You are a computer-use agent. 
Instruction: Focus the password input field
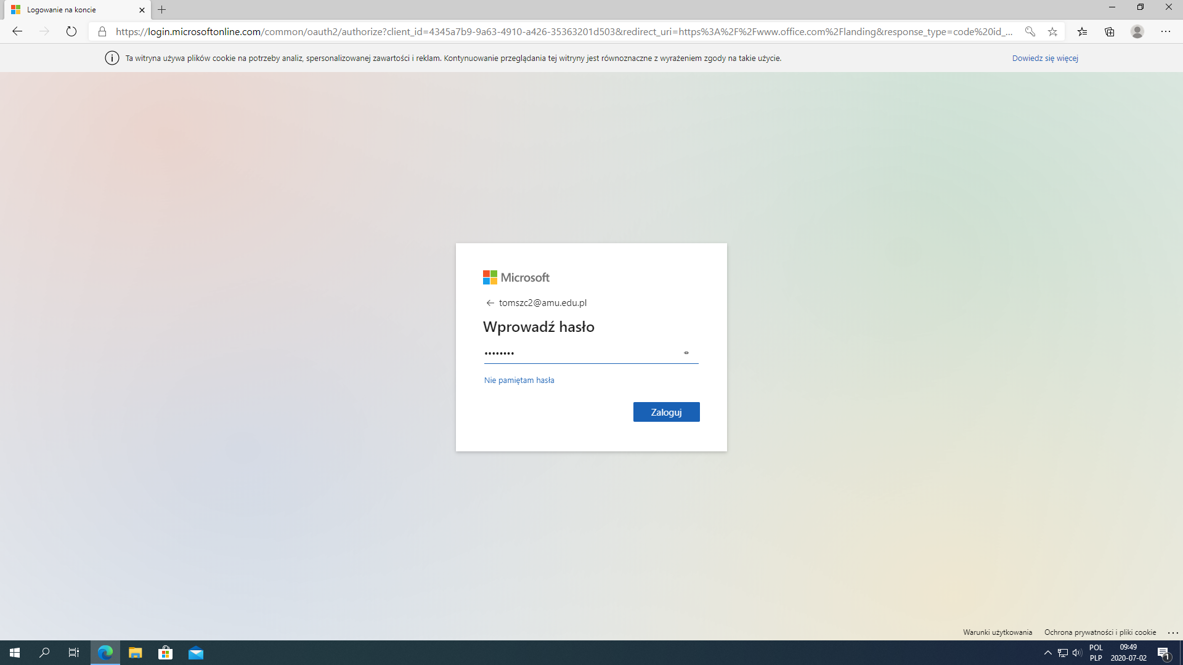(x=579, y=353)
